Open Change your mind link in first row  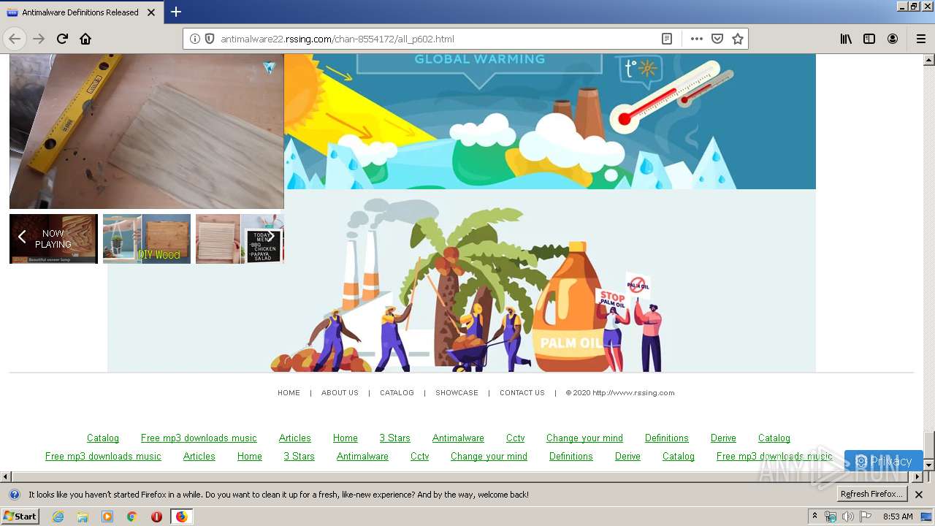(584, 438)
